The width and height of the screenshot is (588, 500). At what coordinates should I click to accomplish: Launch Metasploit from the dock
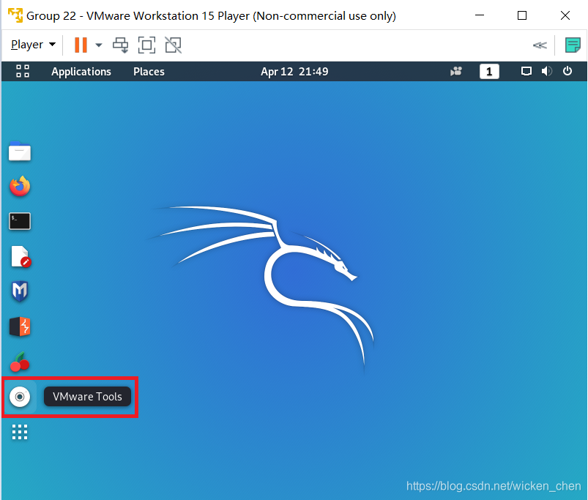point(20,291)
